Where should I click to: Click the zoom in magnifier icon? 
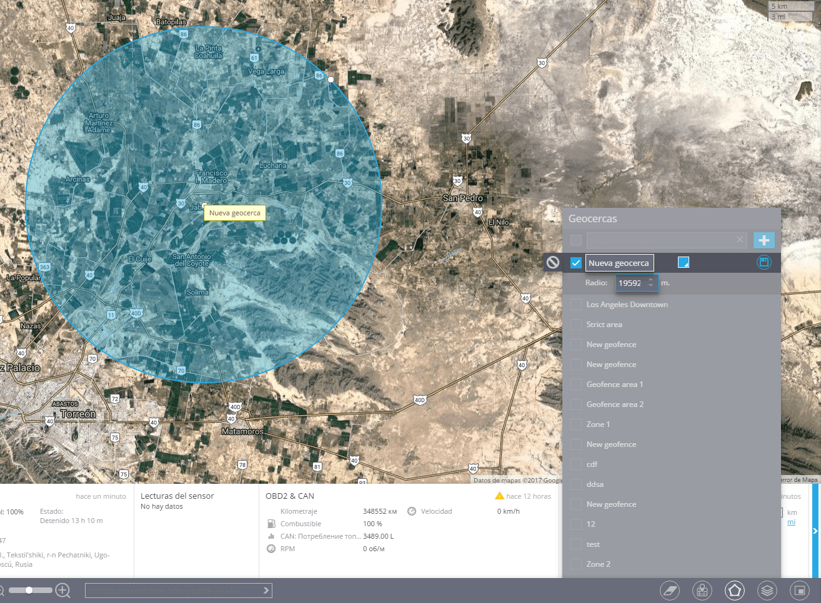coord(62,590)
